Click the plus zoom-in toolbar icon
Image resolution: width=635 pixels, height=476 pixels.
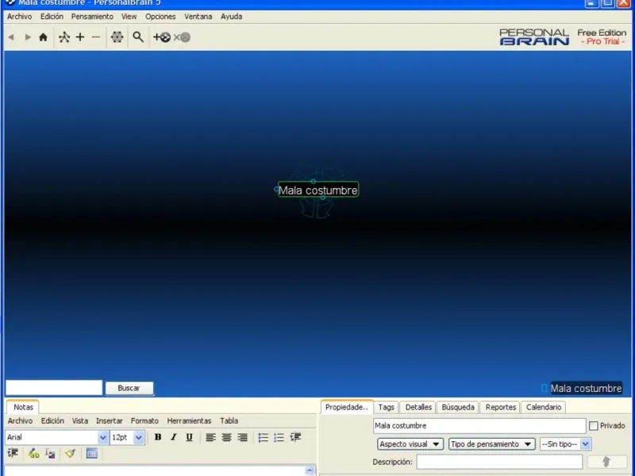click(x=80, y=37)
